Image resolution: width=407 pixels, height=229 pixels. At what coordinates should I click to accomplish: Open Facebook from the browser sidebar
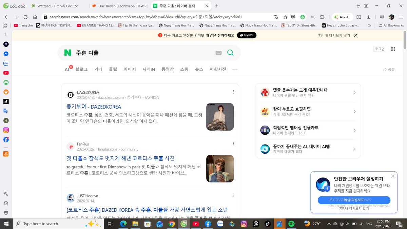6,139
